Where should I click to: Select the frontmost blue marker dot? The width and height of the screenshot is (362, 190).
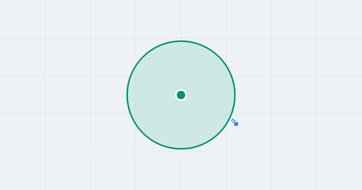236,124
